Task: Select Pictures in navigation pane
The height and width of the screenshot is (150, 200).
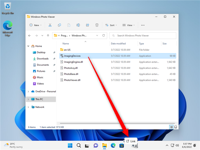Action: (41, 71)
